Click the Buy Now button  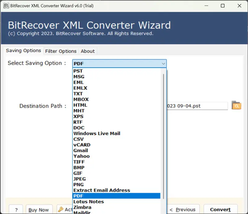coord(39,210)
